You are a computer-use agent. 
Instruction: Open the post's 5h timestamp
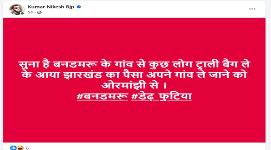tap(30, 12)
